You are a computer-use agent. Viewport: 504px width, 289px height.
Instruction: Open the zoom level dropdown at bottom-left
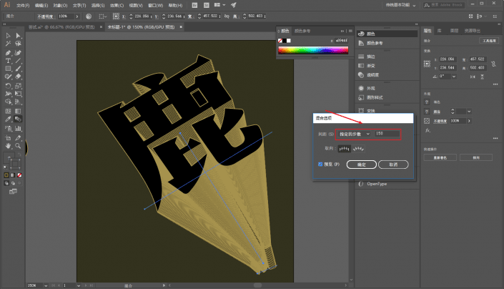tap(46, 285)
